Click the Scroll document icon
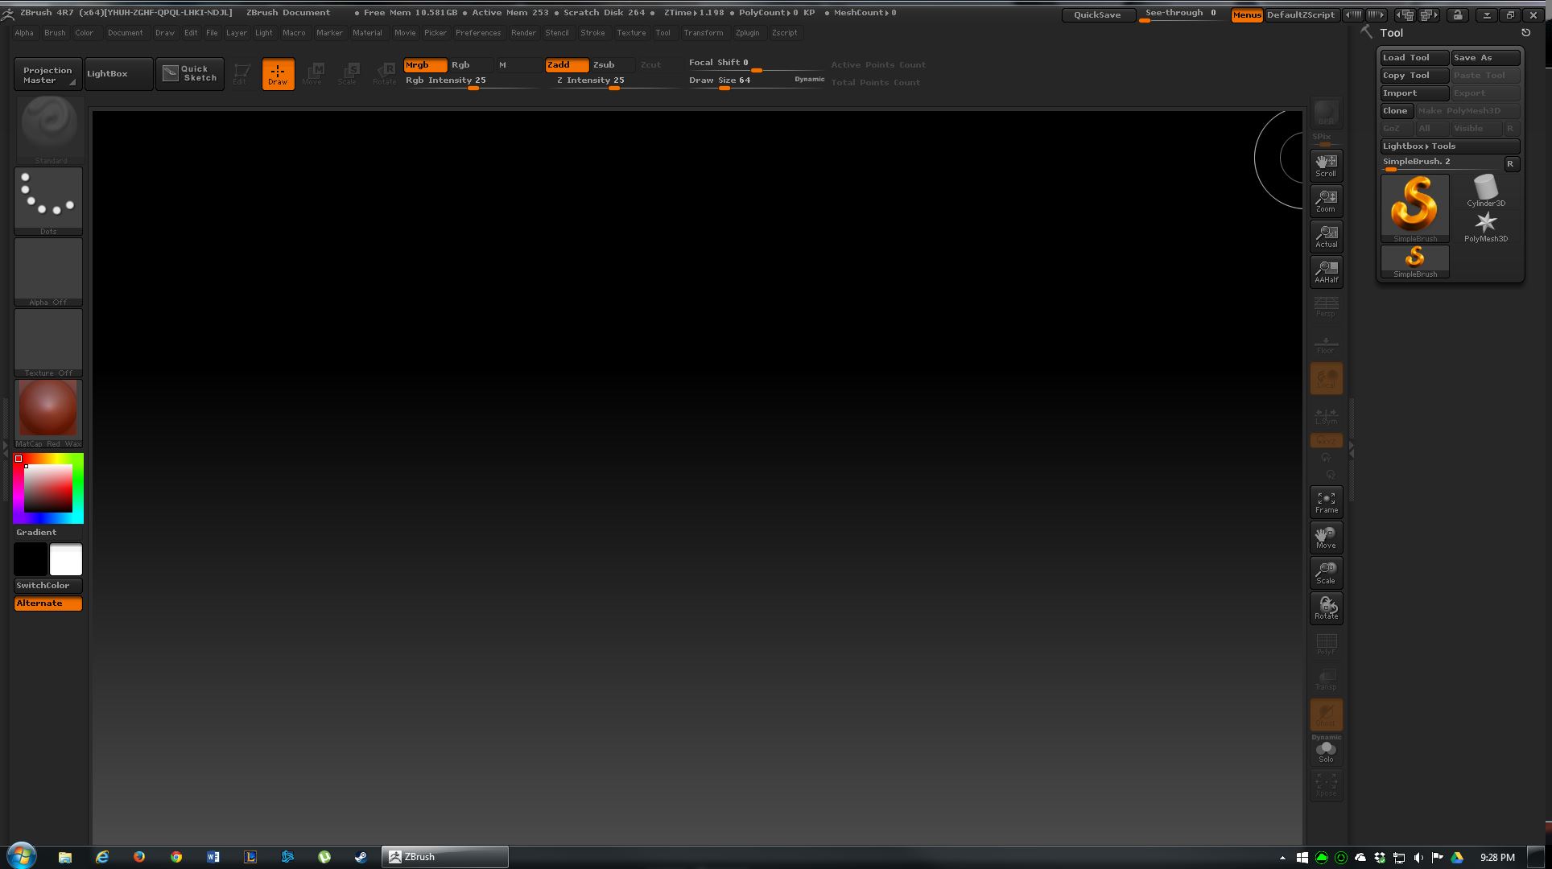Viewport: 1552px width, 869px height. pos(1326,165)
